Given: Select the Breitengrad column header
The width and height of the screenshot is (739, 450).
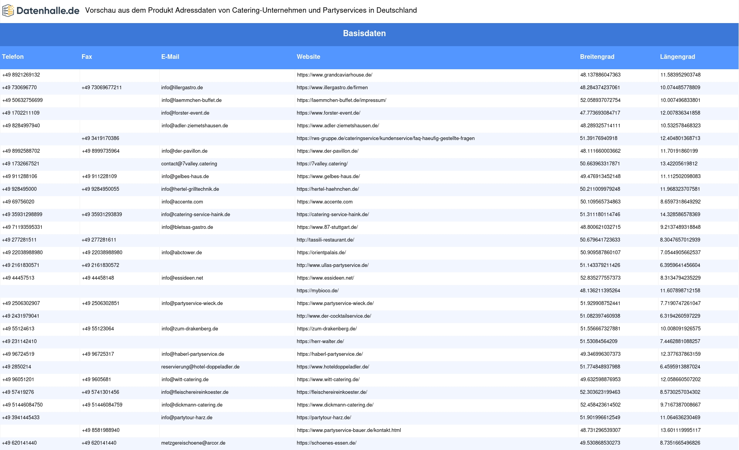Looking at the screenshot, I should click(597, 57).
